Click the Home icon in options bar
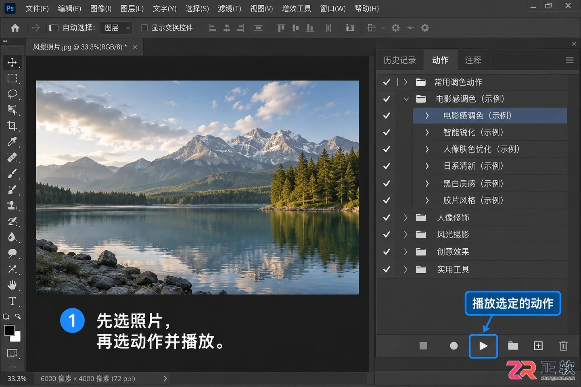 [x=15, y=28]
